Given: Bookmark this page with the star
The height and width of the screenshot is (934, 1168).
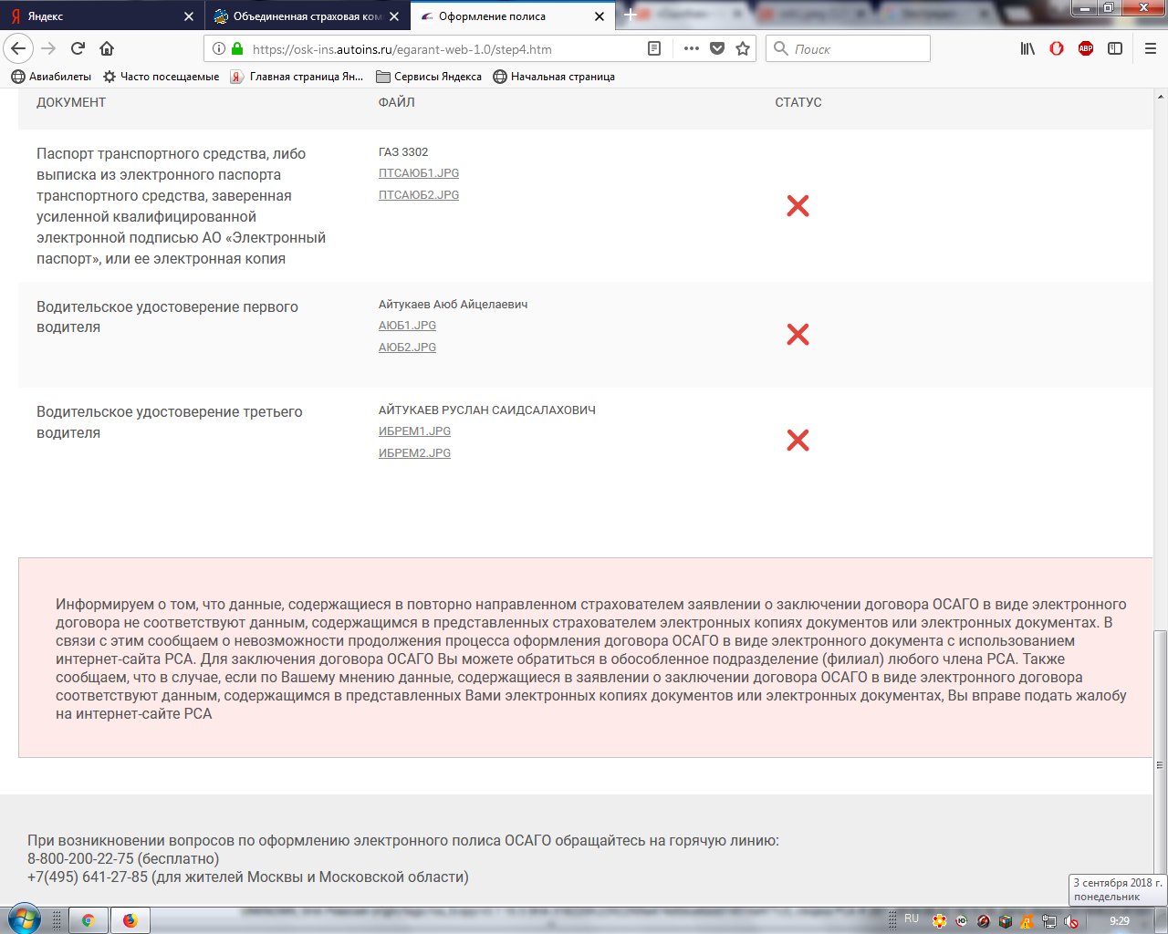Looking at the screenshot, I should (x=743, y=48).
